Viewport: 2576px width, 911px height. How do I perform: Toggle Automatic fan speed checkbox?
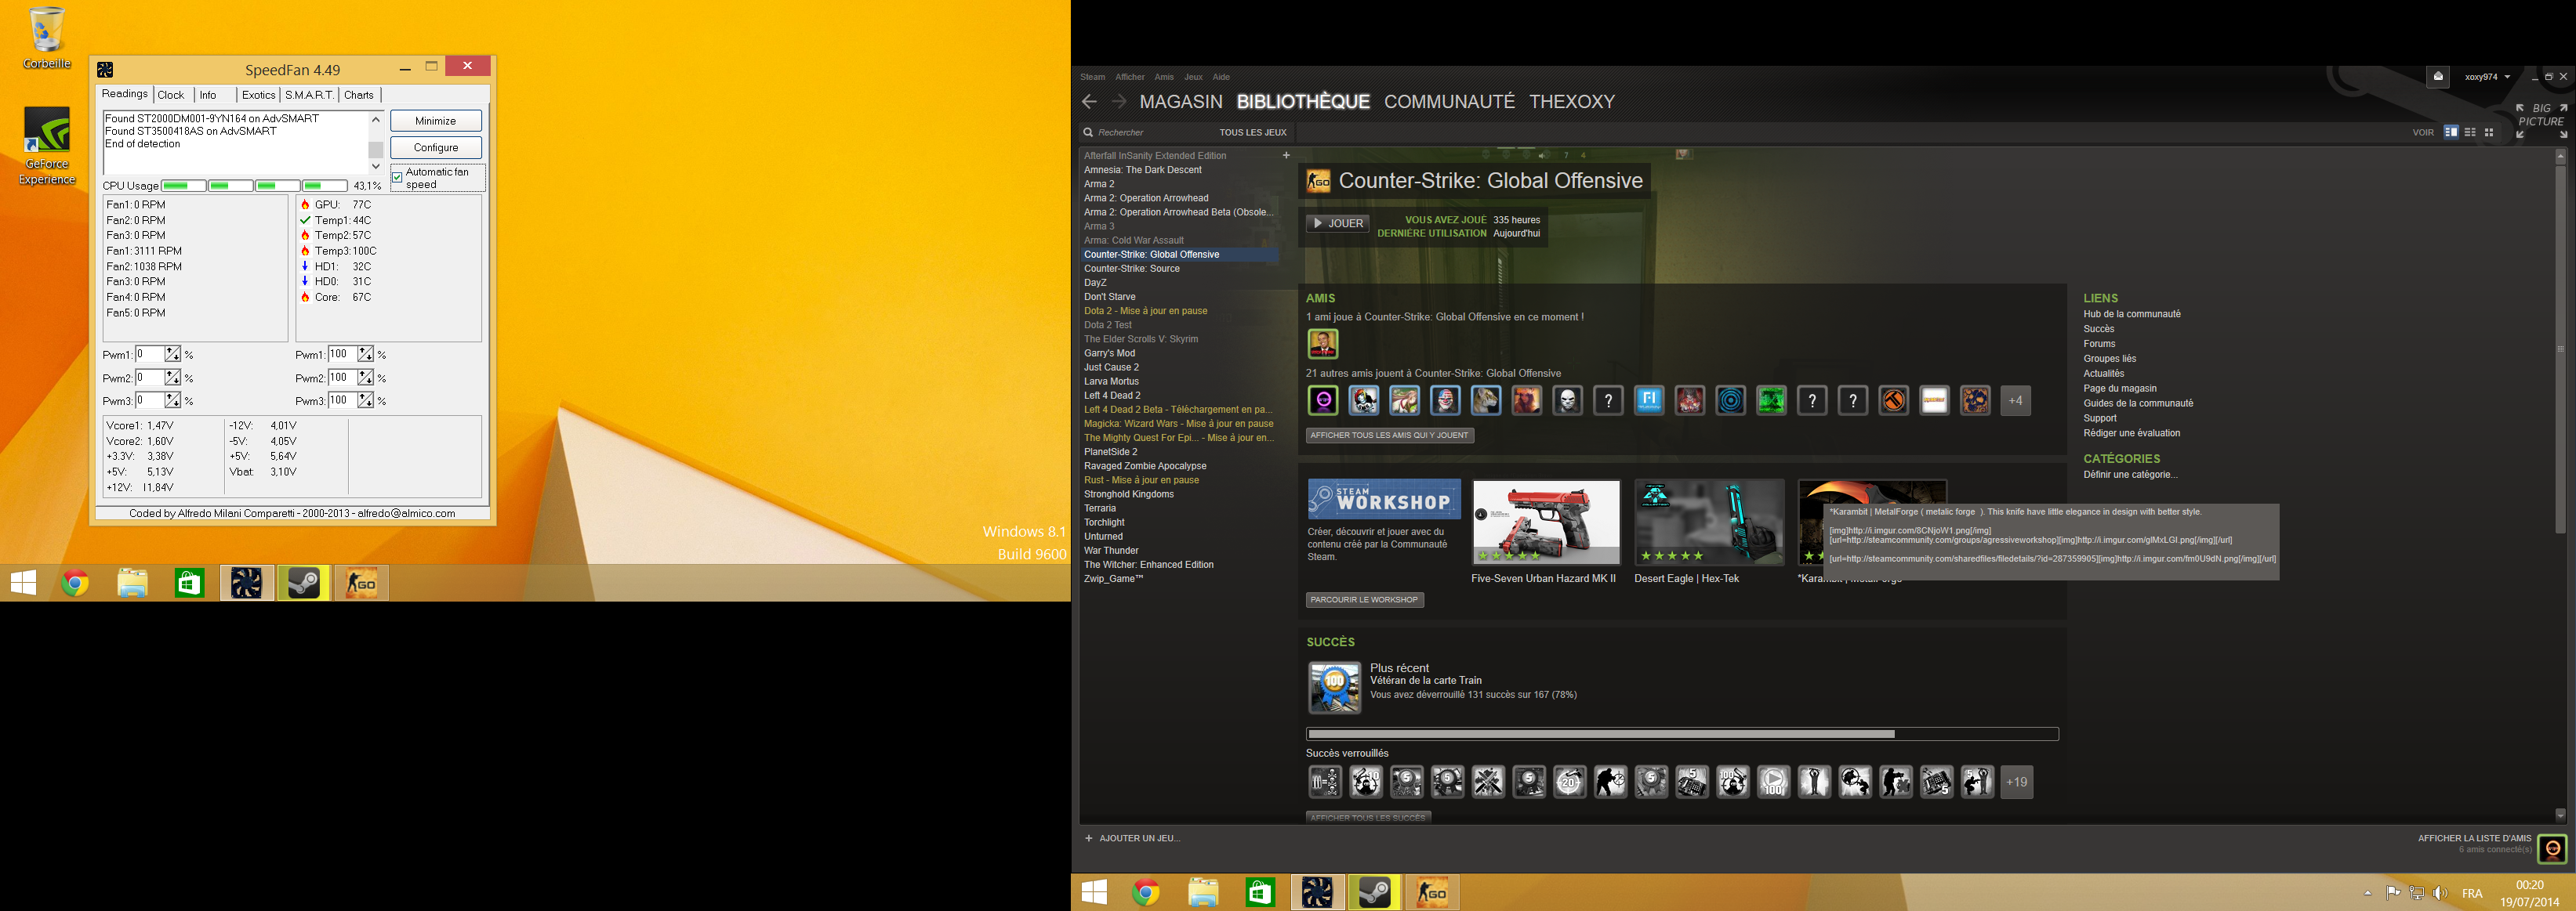[x=397, y=178]
